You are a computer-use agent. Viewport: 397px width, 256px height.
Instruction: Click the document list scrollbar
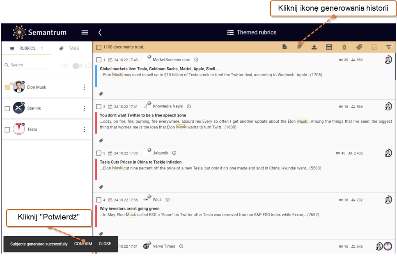[395, 66]
